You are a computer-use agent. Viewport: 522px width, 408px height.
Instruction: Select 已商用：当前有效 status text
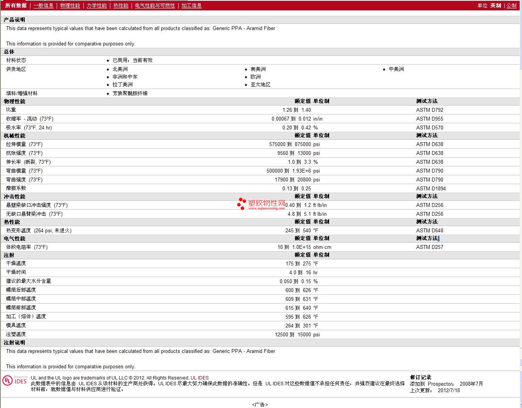click(133, 60)
